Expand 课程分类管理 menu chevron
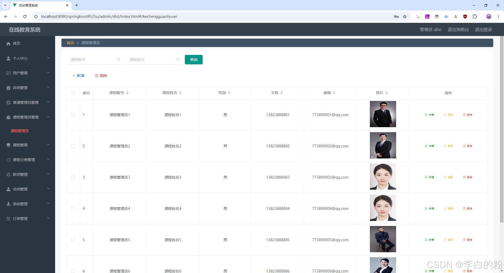Image resolution: width=504 pixels, height=273 pixels. tap(48, 159)
